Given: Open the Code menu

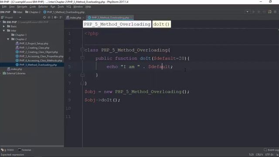Looking at the screenshot, I should click(x=33, y=7).
